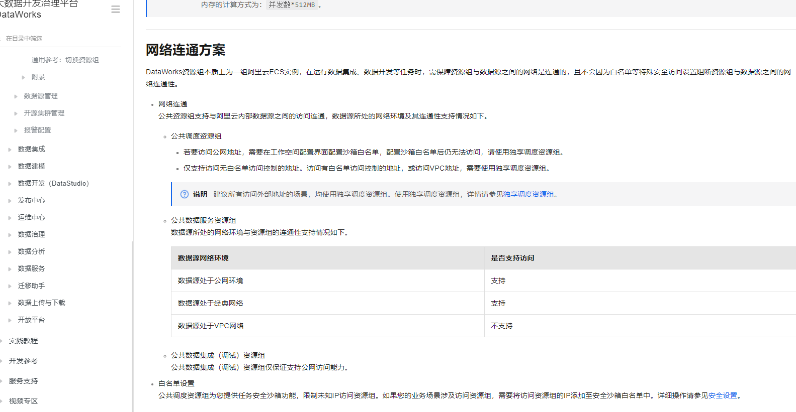Image resolution: width=796 pixels, height=412 pixels.
Task: Expand the 附录 tree arrow
Action: tap(23, 77)
